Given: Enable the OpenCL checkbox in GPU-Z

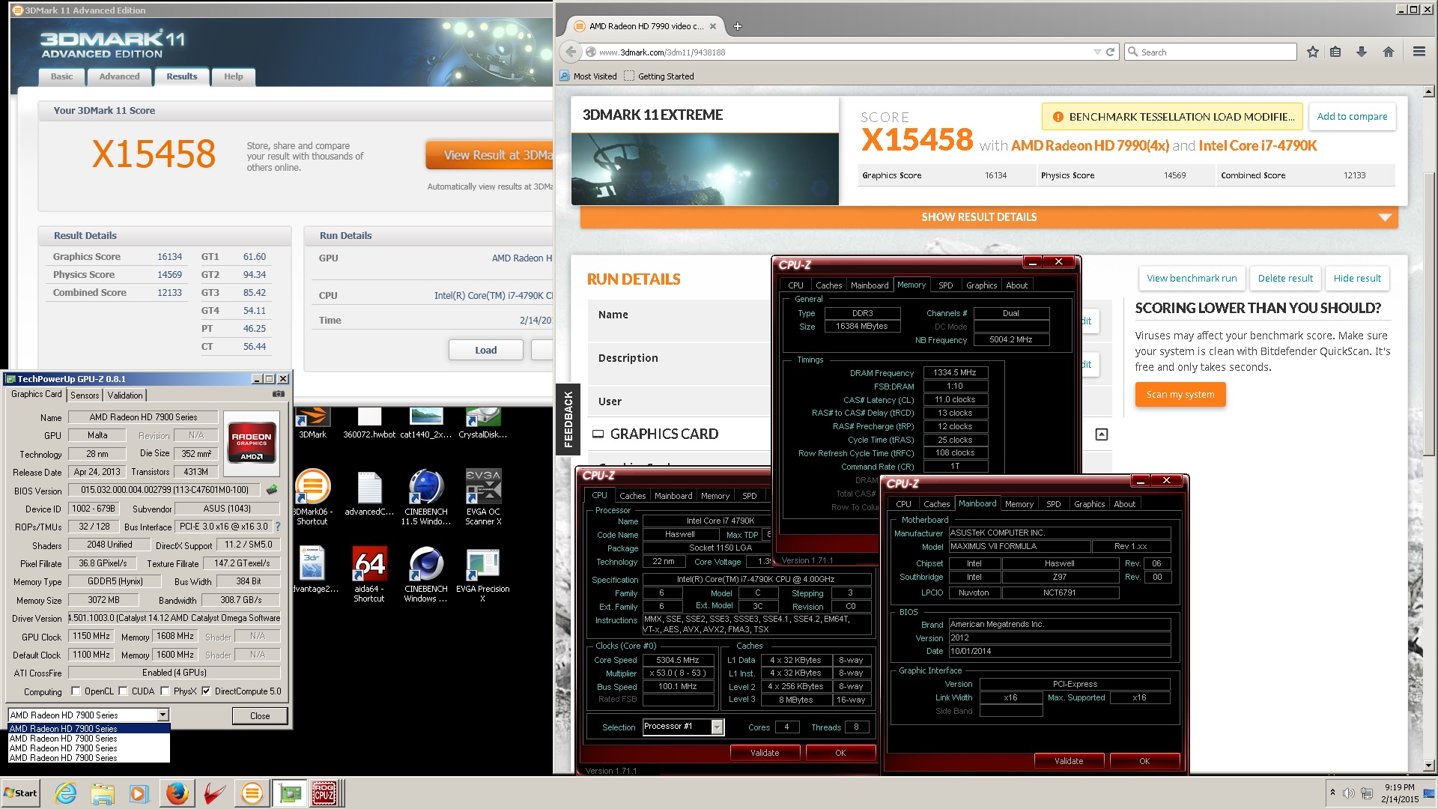Looking at the screenshot, I should point(76,691).
